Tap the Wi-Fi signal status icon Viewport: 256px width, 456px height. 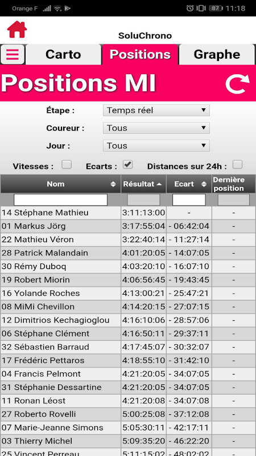(57, 8)
